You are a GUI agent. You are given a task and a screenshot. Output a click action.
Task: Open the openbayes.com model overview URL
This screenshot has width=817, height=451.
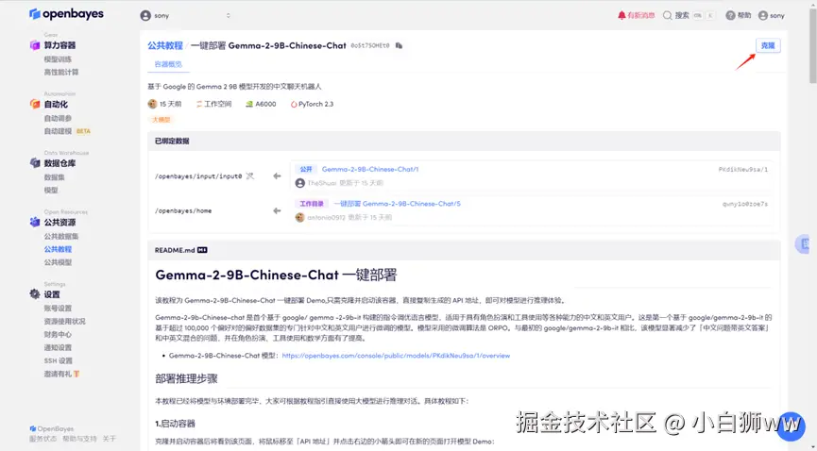coord(396,356)
